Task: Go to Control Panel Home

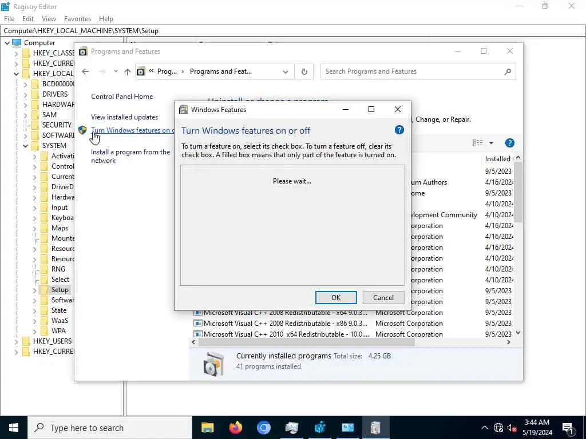Action: click(122, 97)
